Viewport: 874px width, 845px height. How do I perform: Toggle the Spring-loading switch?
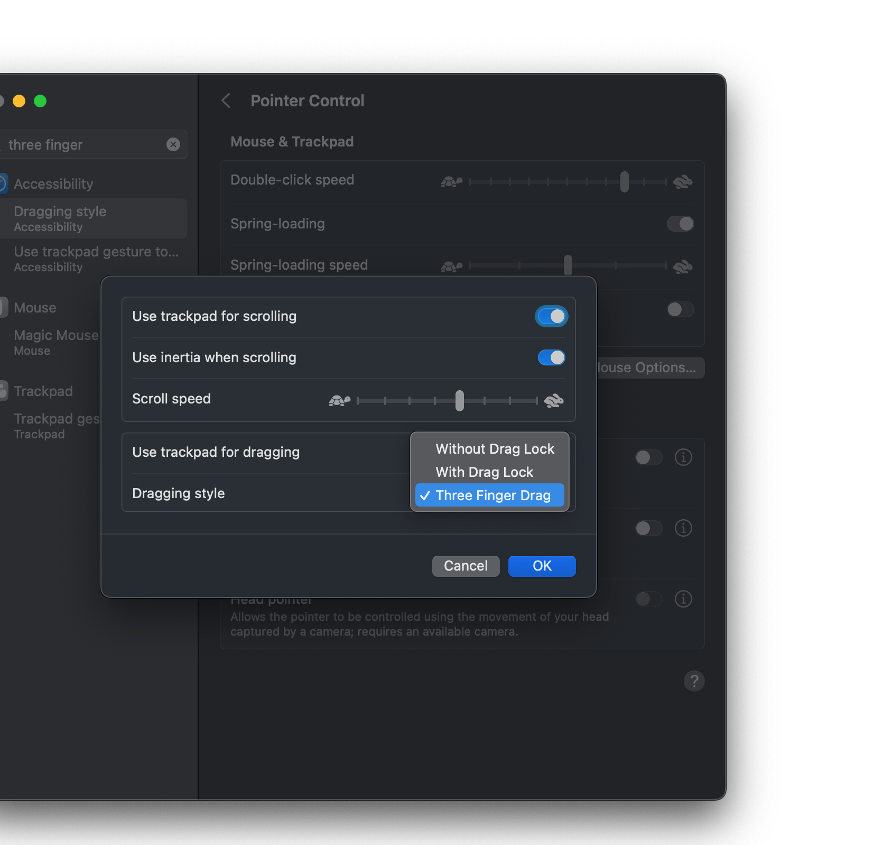coord(680,224)
